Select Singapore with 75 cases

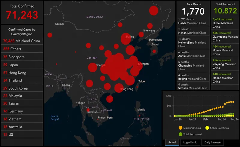click(22, 57)
